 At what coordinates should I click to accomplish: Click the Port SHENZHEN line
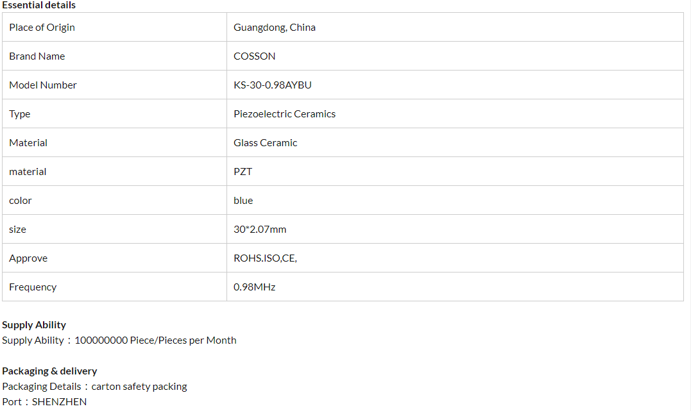point(44,402)
